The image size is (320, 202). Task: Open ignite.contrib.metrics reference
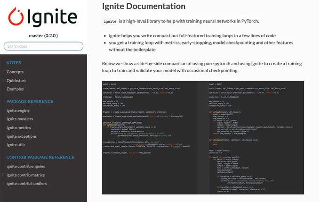click(25, 175)
